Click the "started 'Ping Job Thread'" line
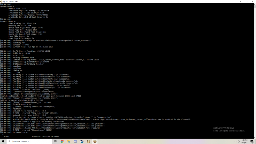 tap(29, 113)
